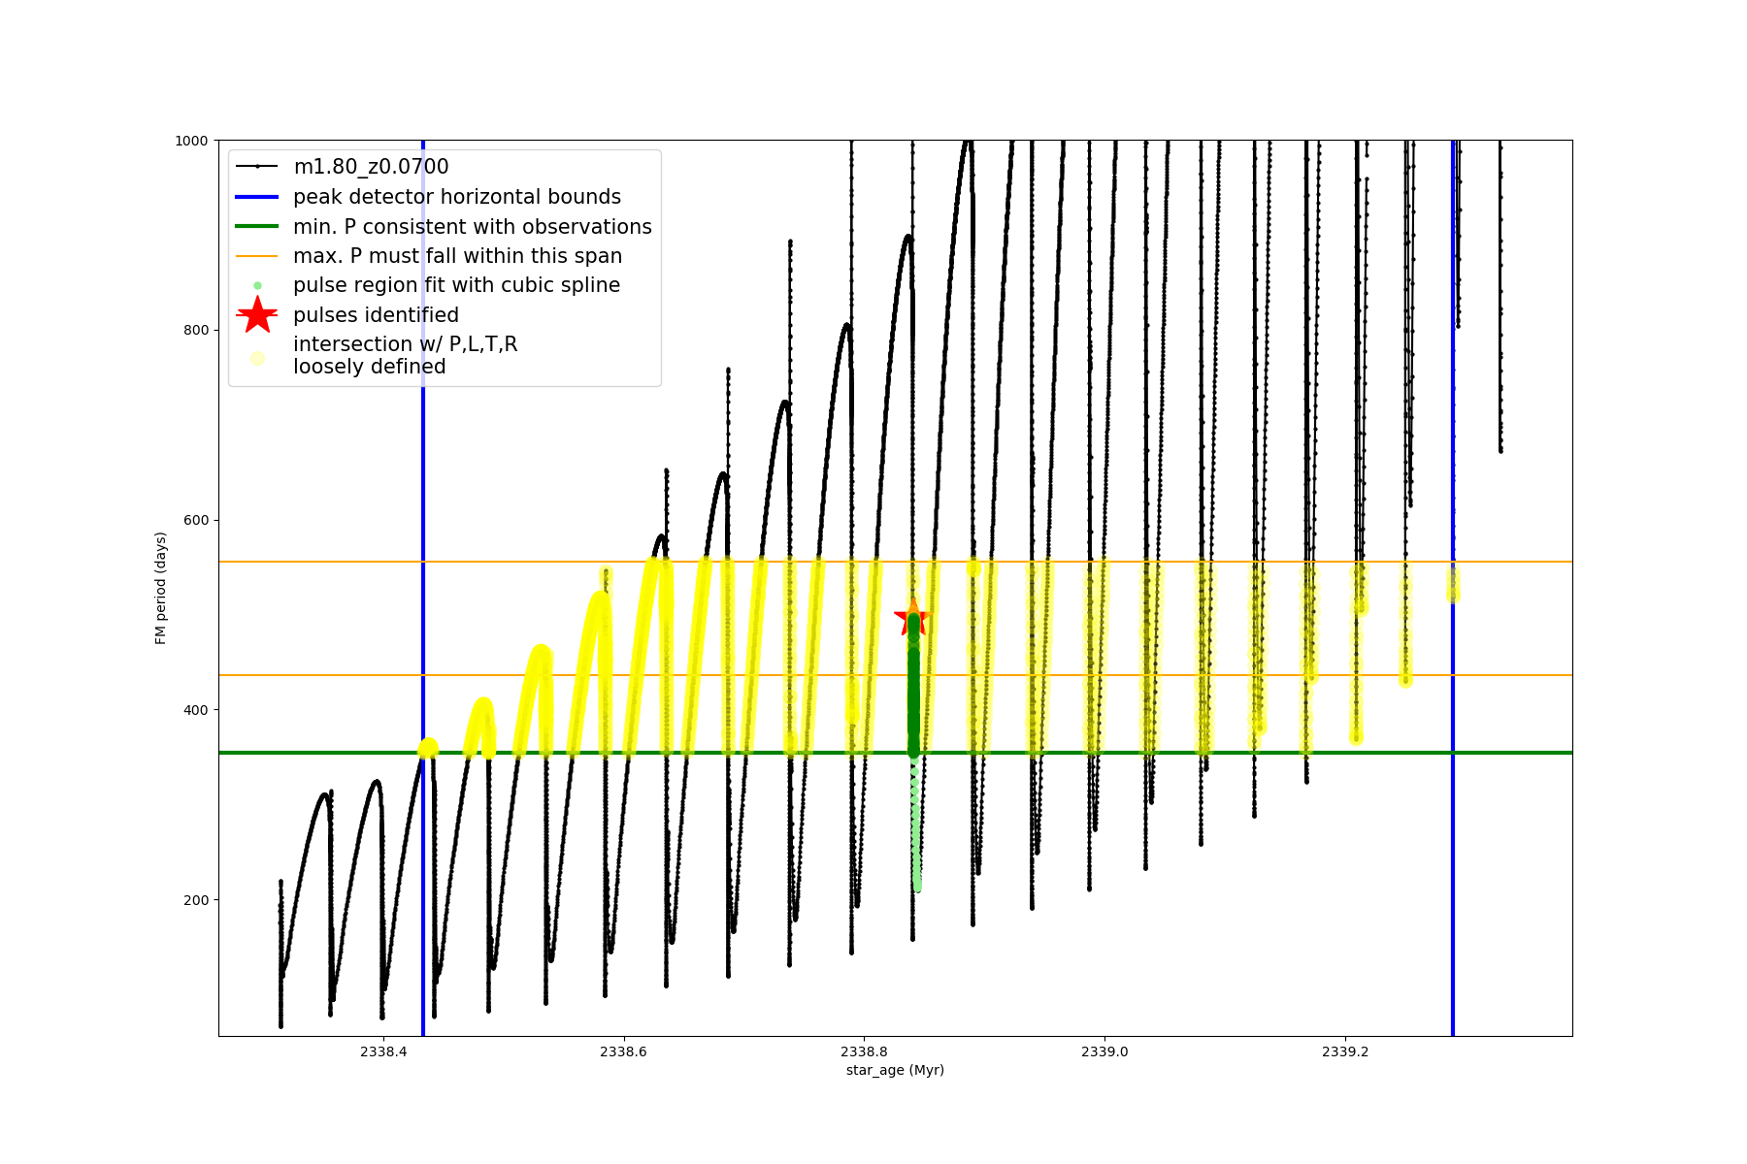Click the blue line sample in the legend
The height and width of the screenshot is (1164, 1747).
(257, 197)
